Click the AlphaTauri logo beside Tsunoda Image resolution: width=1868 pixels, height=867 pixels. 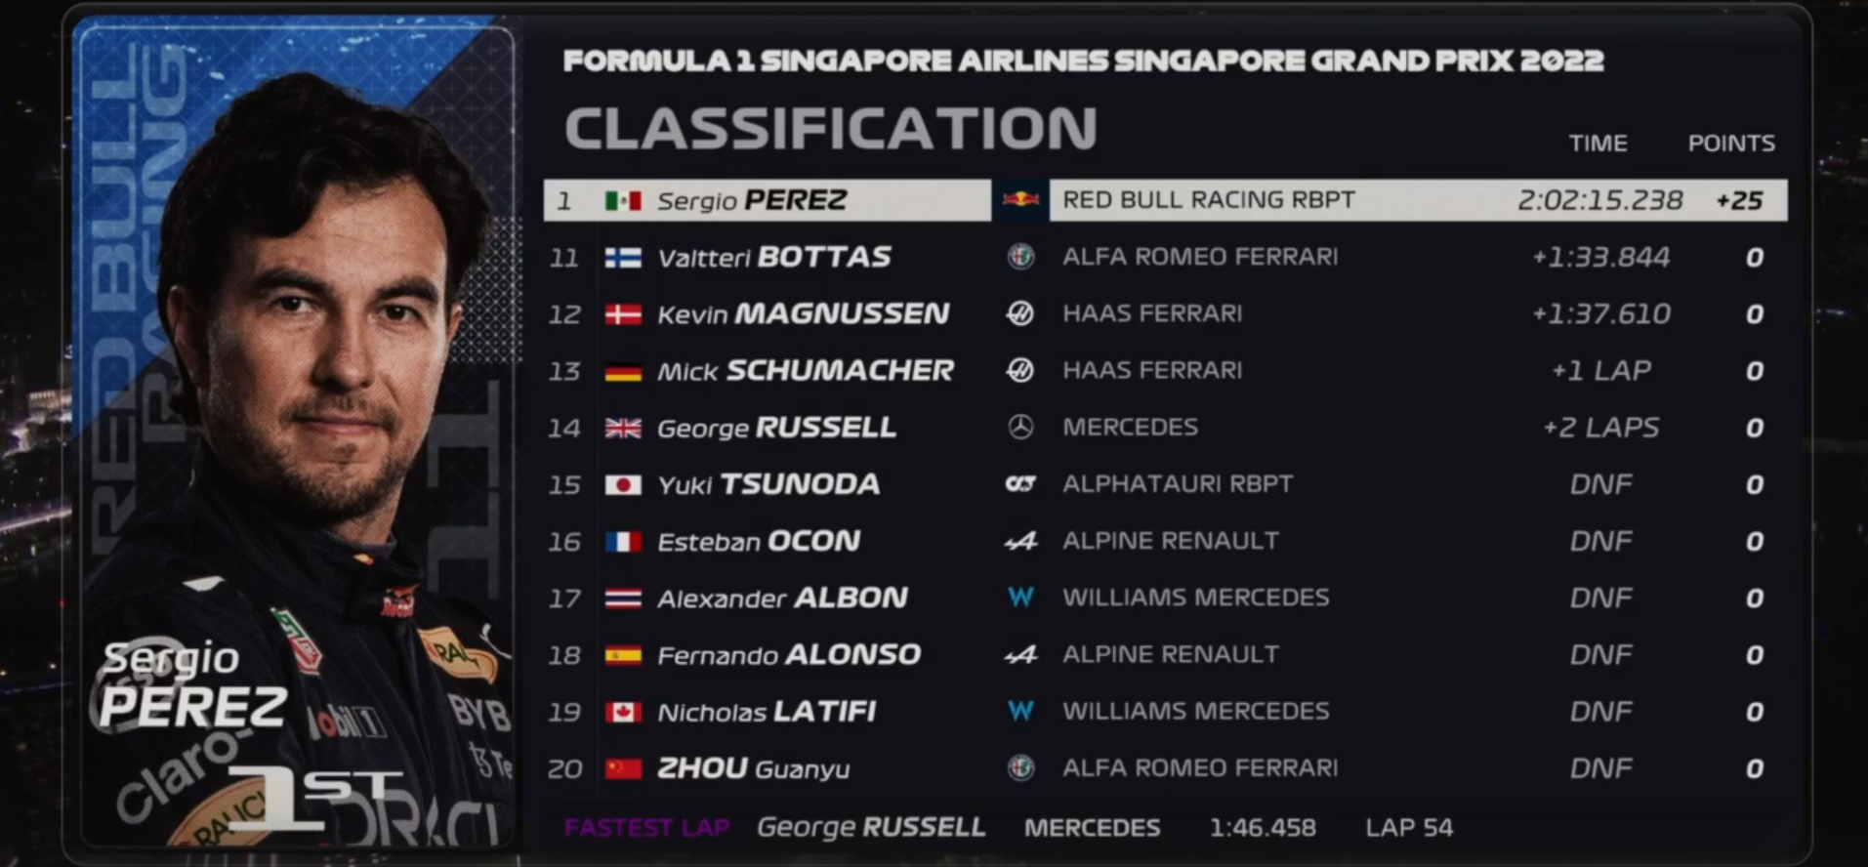[1020, 484]
